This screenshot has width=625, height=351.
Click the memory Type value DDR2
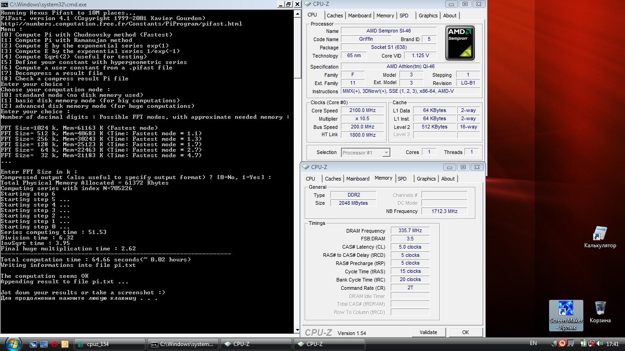[353, 195]
